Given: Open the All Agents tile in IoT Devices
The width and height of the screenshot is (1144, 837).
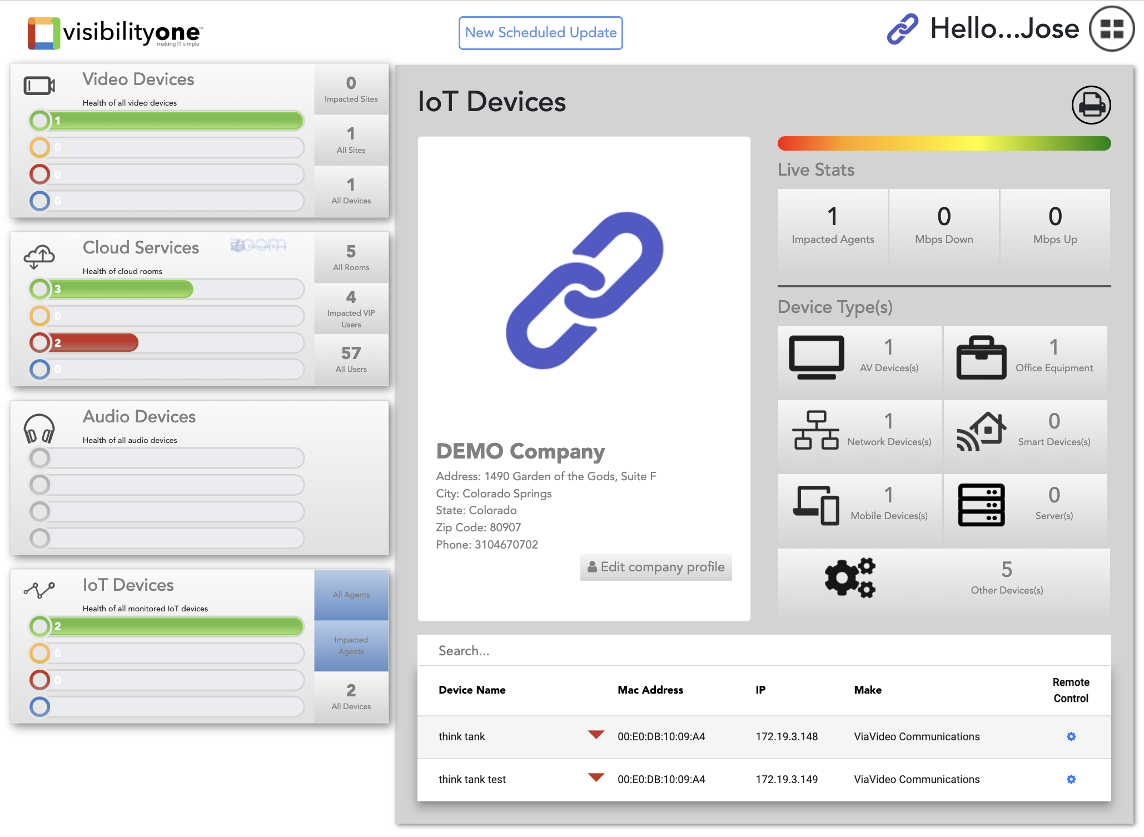Looking at the screenshot, I should (x=351, y=595).
